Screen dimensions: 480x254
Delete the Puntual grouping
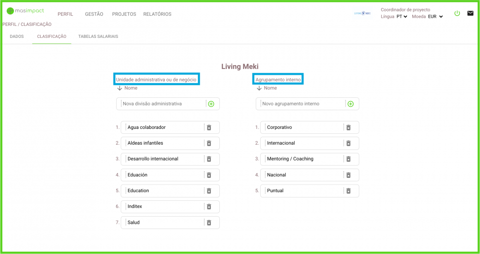348,191
